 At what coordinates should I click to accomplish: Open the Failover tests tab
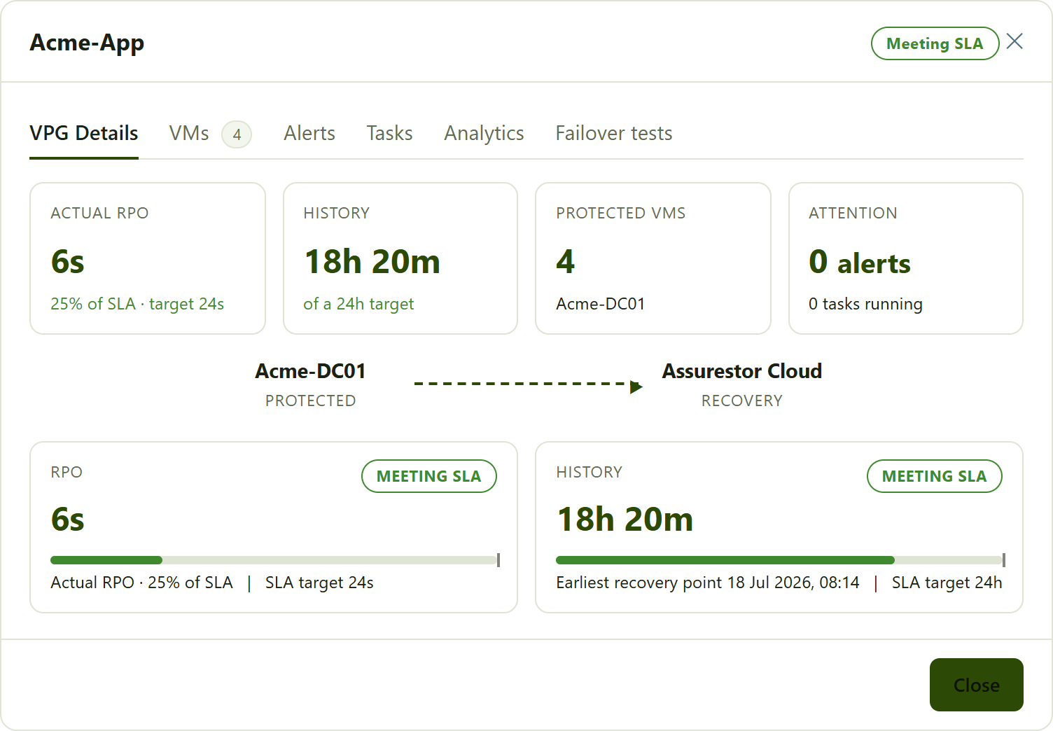pos(614,133)
